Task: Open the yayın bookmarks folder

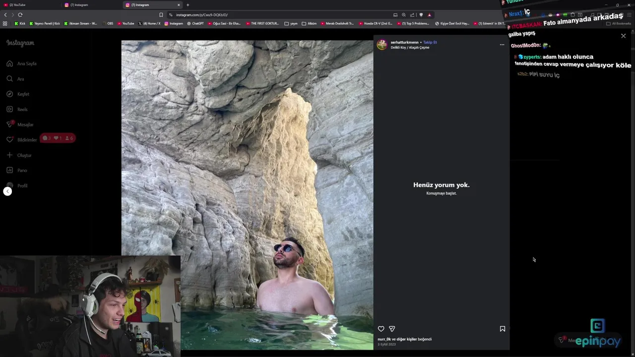Action: [291, 23]
